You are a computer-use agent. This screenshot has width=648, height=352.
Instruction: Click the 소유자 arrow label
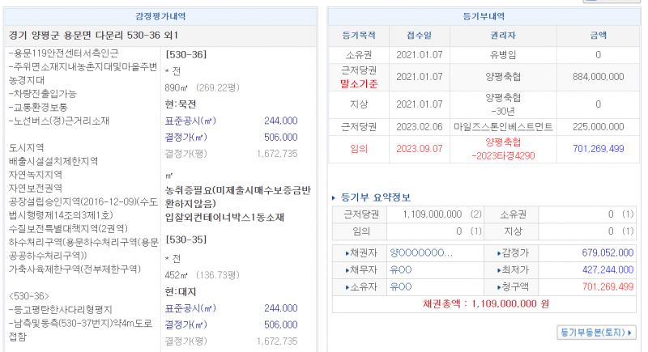360,286
